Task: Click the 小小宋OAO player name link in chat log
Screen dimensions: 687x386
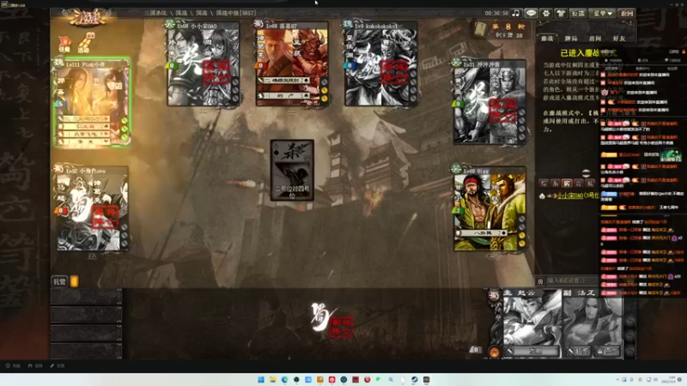Action: click(569, 196)
